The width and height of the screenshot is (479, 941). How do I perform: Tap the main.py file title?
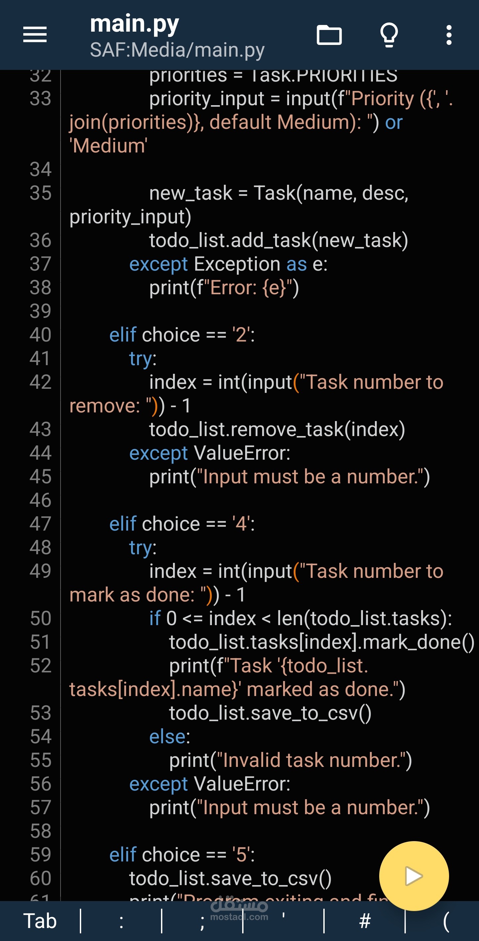tap(134, 23)
